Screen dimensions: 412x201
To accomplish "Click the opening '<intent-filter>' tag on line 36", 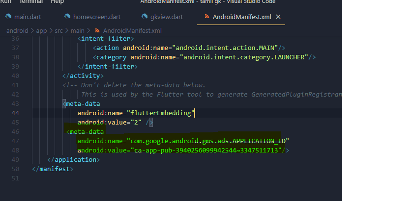I will click(106, 39).
